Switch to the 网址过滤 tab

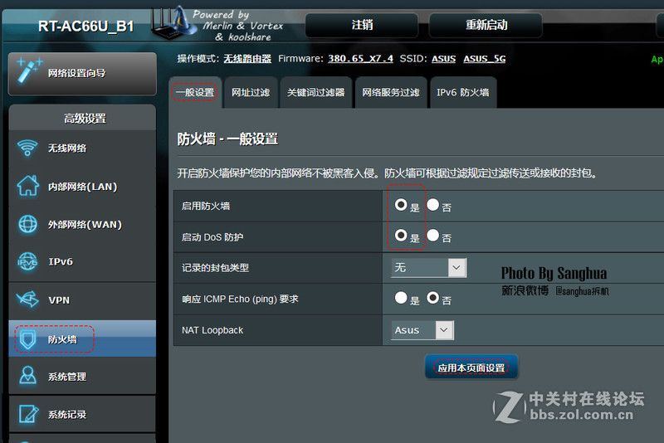pos(251,92)
